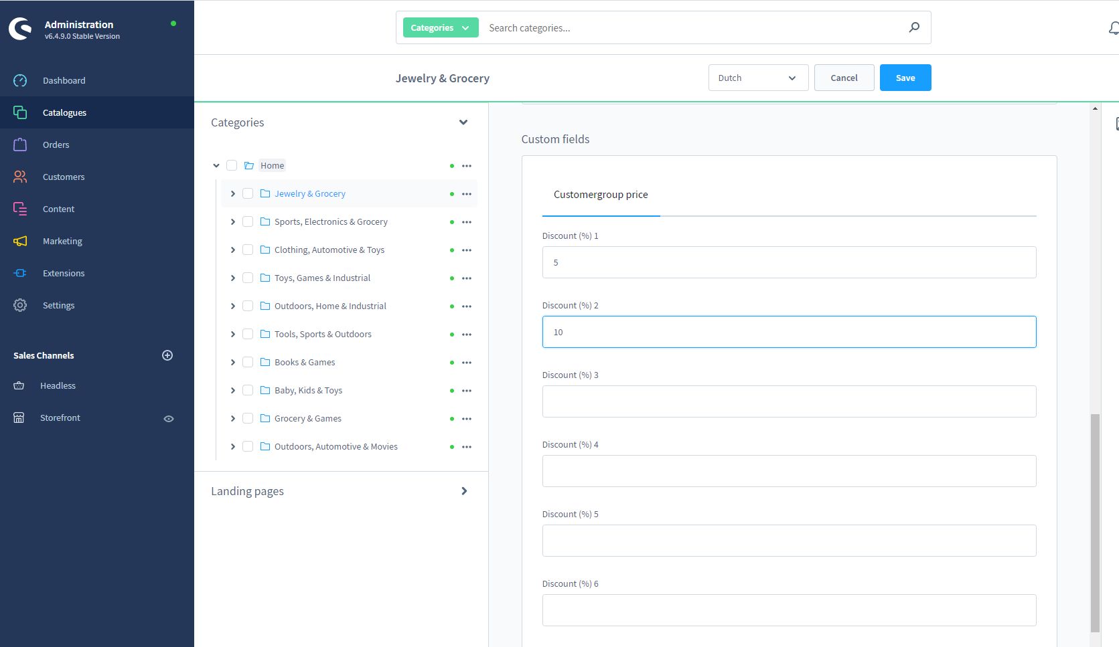Collapse the Home tree node
1119x647 pixels.
pos(216,165)
